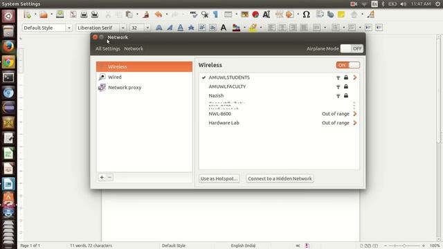Insert an image using the picture icon
Image resolution: width=443 pixels, height=249 pixels.
coord(244,14)
